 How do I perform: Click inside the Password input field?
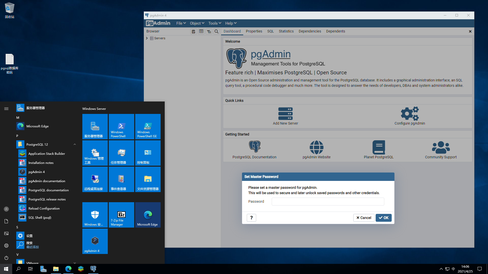(x=327, y=201)
